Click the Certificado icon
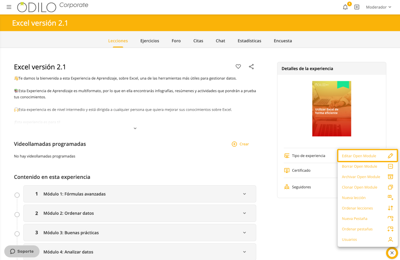Screen dimensions: 400x260 pyautogui.click(x=287, y=171)
